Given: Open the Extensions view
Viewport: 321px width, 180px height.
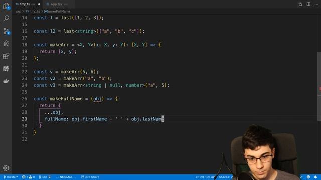Looking at the screenshot, I should pos(6,56).
